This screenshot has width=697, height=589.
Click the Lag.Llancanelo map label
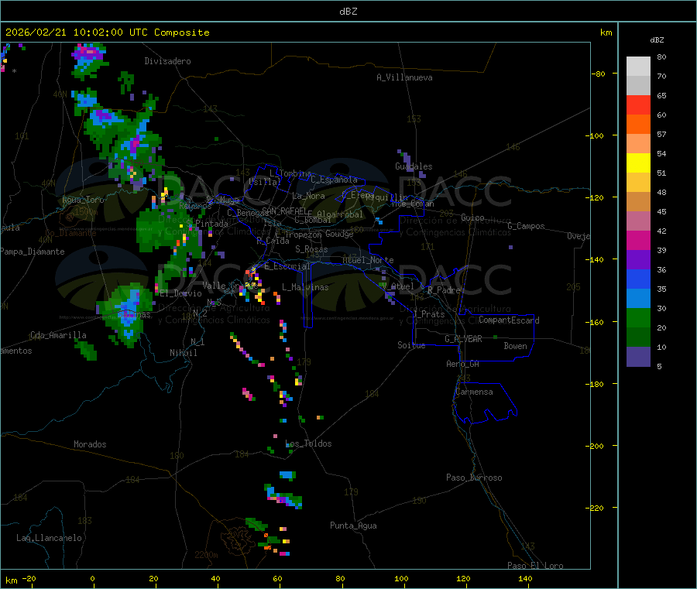[x=49, y=538]
